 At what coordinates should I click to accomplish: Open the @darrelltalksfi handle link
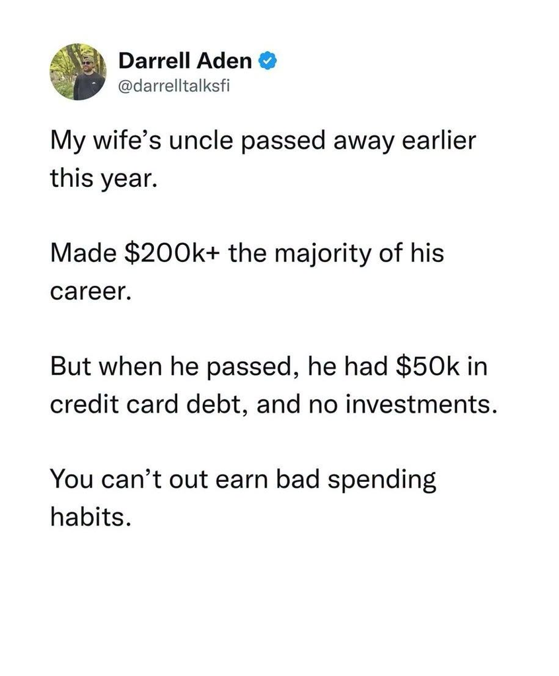point(174,86)
